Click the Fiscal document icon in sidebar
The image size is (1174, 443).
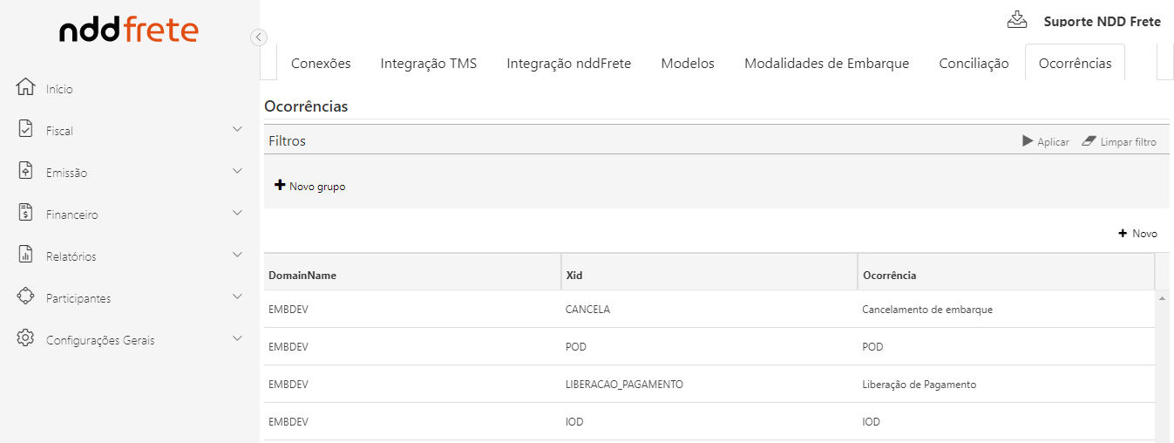pos(26,130)
